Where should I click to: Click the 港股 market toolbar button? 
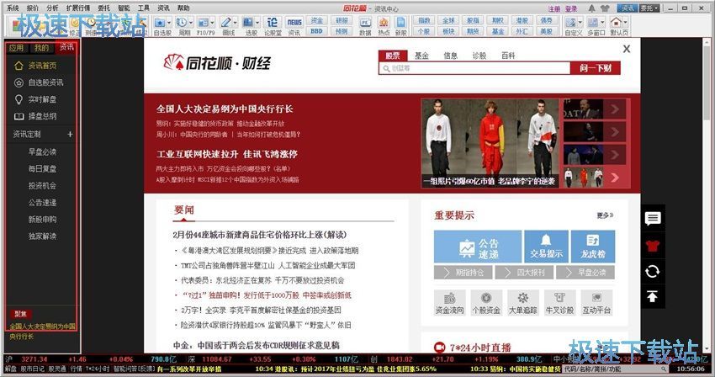[x=522, y=20]
